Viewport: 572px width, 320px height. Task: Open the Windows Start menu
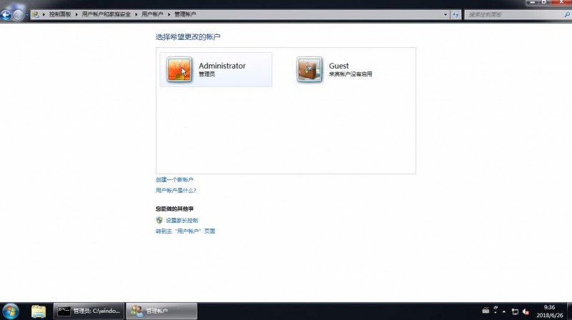11,311
